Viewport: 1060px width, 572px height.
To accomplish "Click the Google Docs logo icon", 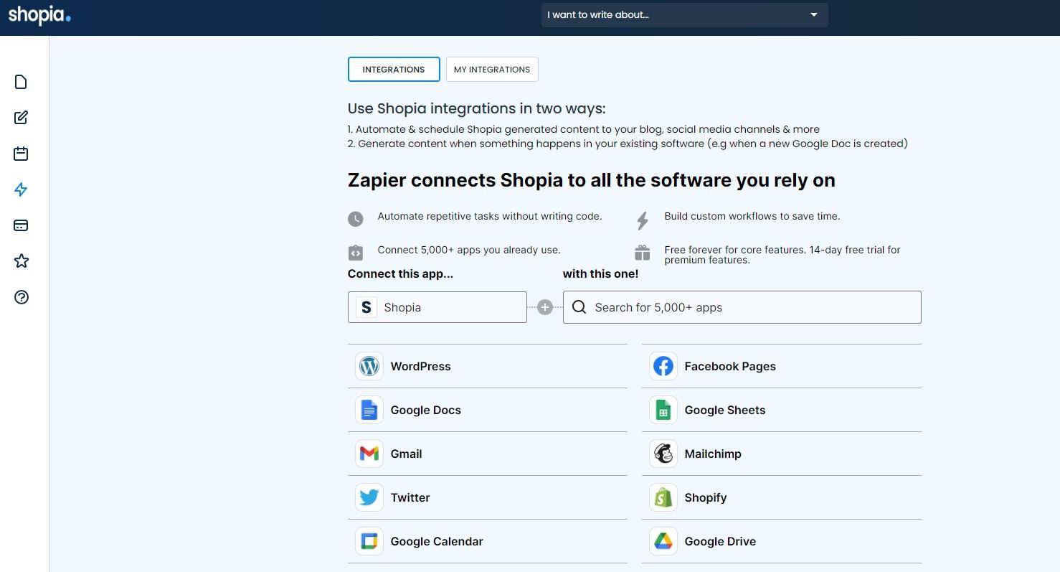I will tap(369, 410).
